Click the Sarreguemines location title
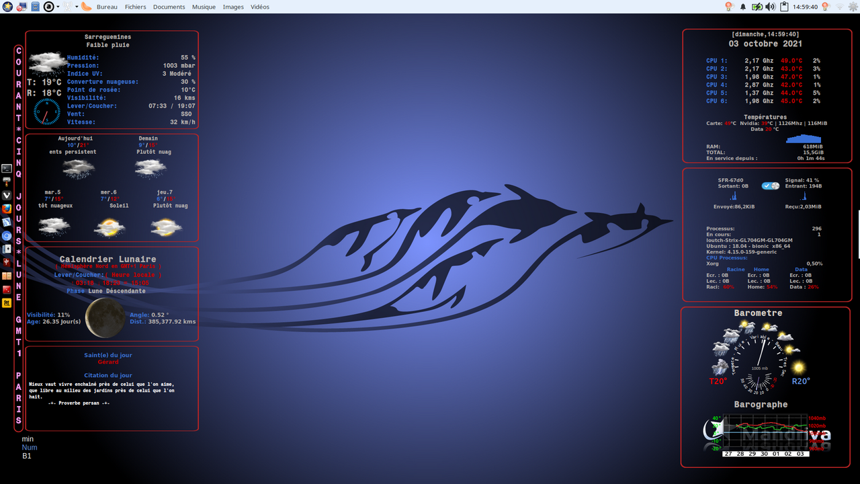 coord(107,37)
